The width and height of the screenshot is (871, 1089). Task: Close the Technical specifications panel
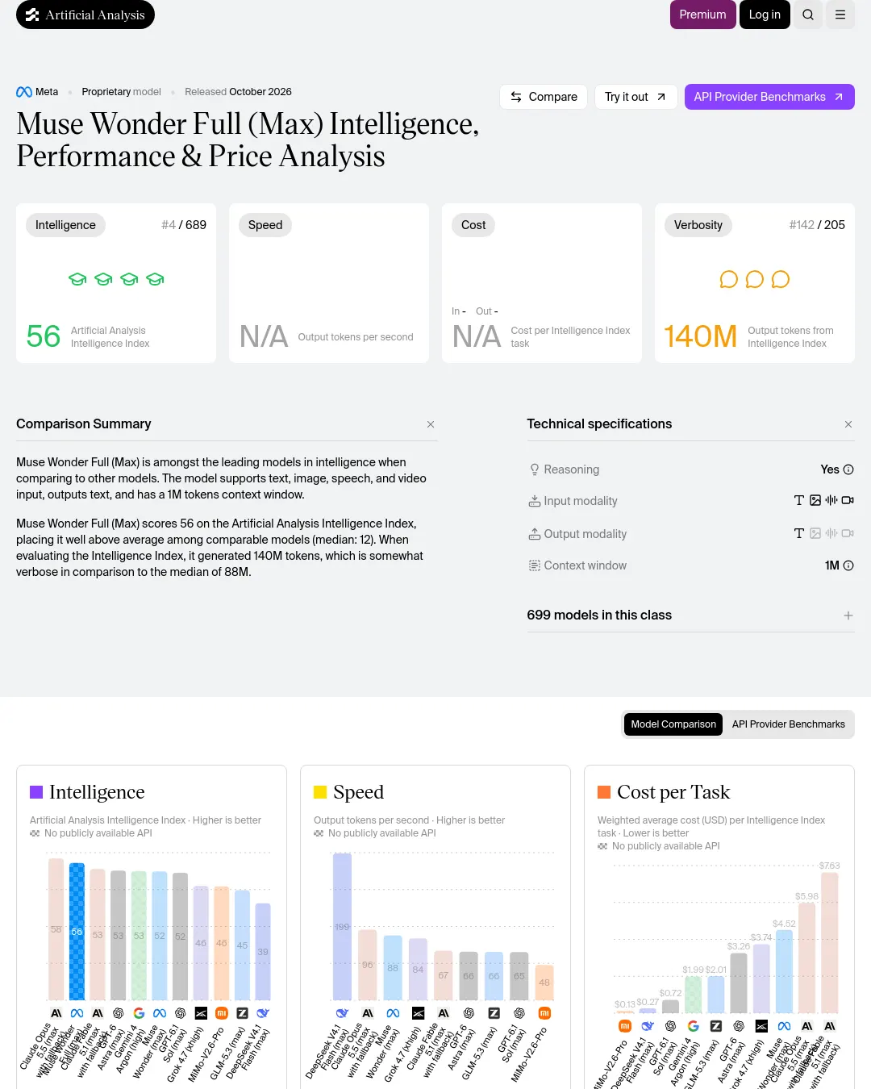point(848,424)
